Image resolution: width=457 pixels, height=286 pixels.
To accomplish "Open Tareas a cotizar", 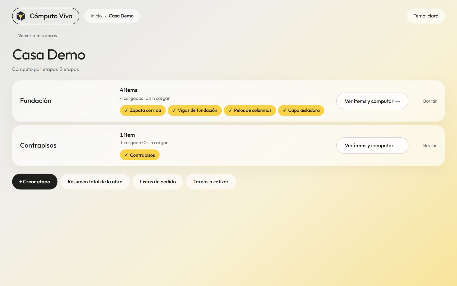I will [x=211, y=182].
